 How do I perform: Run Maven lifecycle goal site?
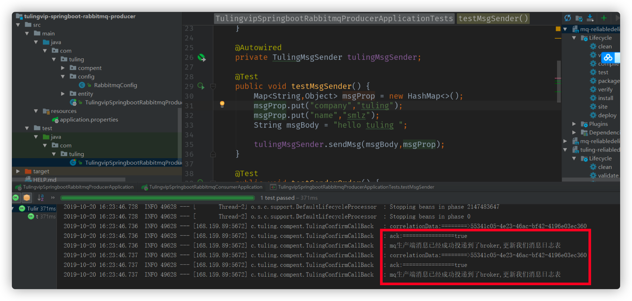coord(602,107)
